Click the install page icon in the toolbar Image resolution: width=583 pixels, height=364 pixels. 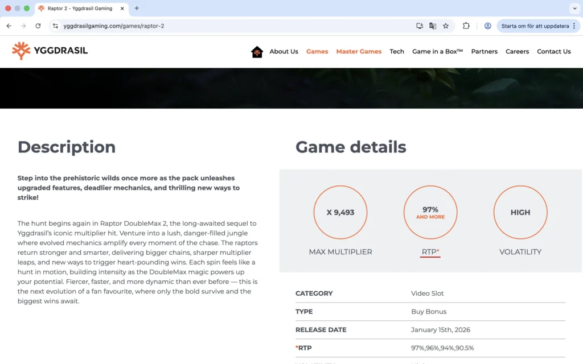point(420,26)
